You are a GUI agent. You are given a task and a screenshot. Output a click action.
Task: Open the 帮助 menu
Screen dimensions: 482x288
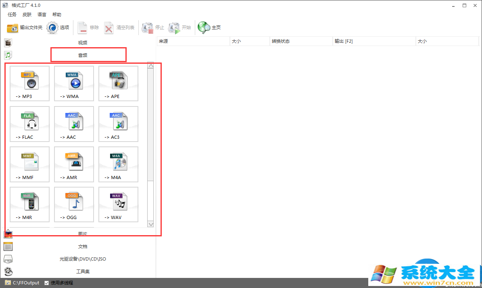coord(57,15)
